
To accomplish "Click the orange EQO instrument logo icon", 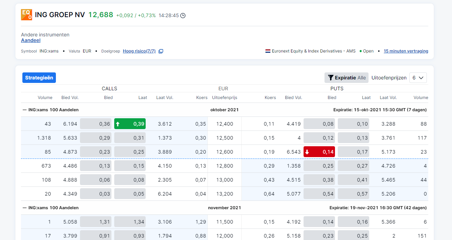I will pyautogui.click(x=27, y=15).
